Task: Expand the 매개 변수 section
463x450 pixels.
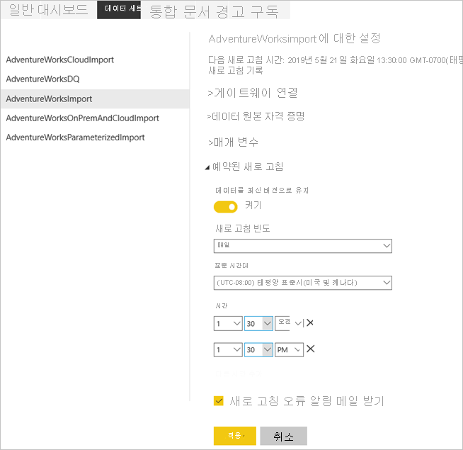Action: (234, 142)
